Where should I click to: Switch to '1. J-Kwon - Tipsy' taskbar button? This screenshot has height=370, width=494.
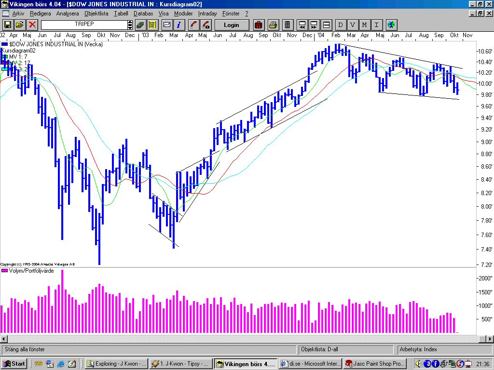181,364
